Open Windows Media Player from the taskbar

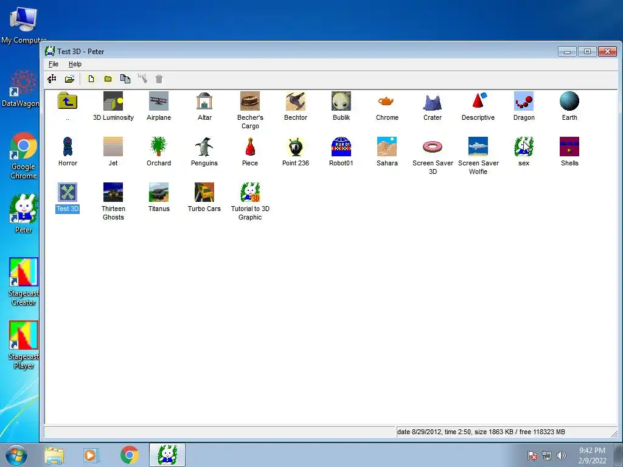coord(91,455)
